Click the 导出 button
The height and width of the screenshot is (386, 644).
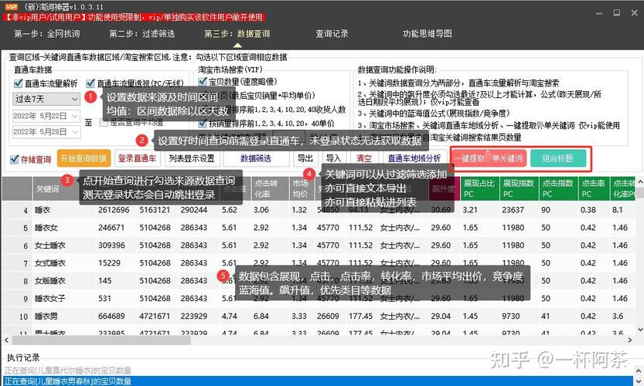[305, 158]
